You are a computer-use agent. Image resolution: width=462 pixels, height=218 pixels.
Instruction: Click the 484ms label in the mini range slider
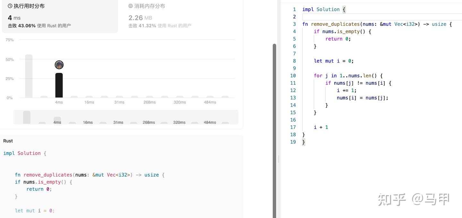click(x=210, y=122)
